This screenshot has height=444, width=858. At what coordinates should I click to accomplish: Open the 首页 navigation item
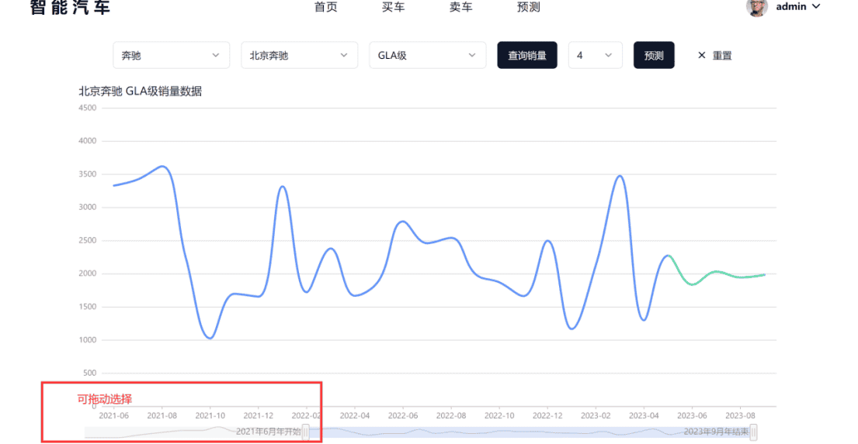click(x=325, y=6)
